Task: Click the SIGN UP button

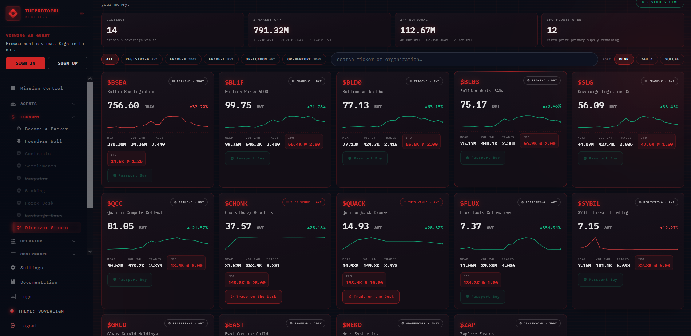Action: 68,63
